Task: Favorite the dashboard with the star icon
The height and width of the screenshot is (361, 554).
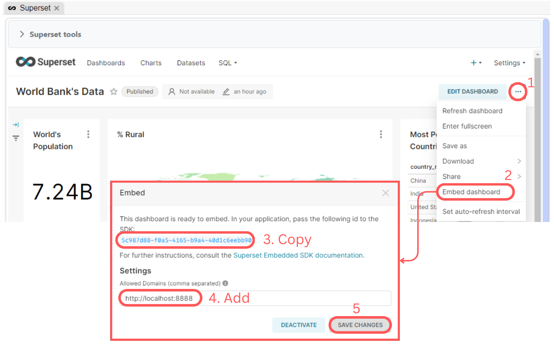Action: pos(114,92)
